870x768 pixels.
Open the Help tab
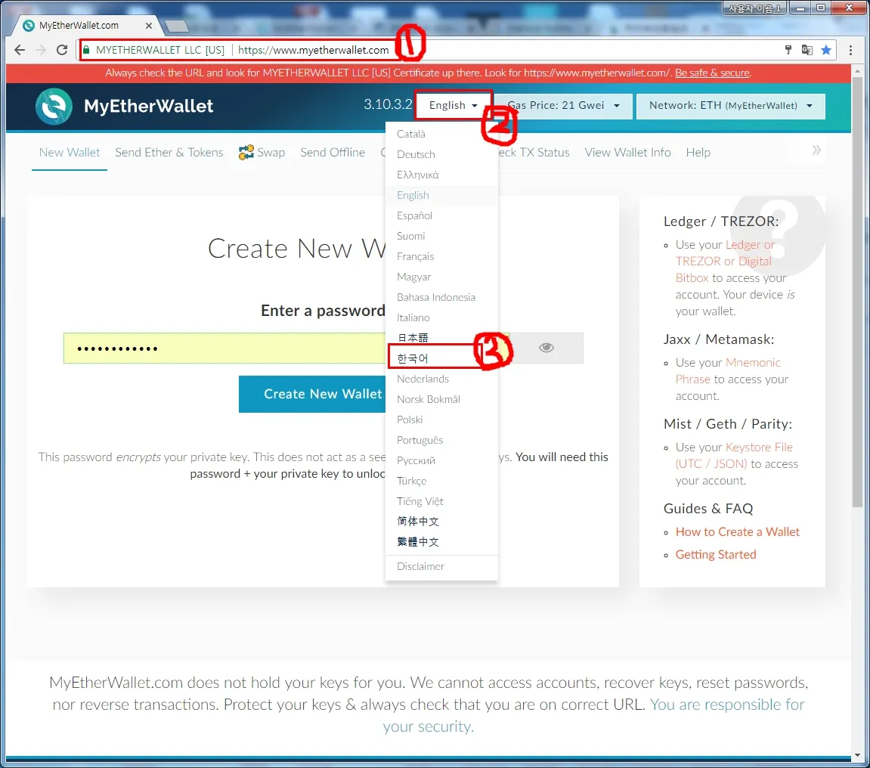point(698,153)
